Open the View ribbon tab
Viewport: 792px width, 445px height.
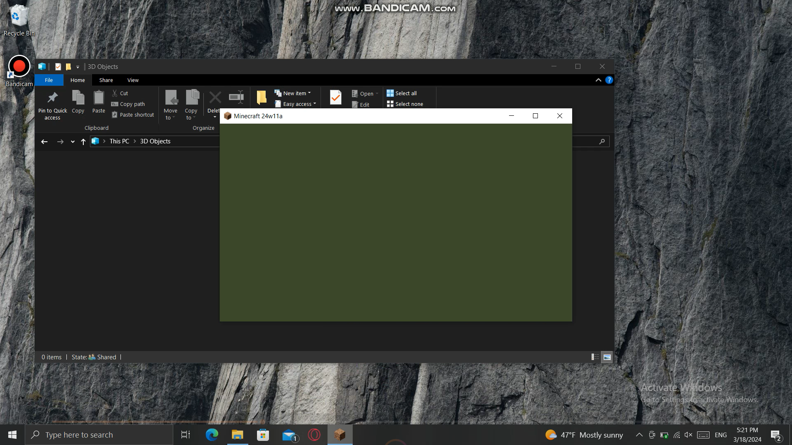click(133, 80)
